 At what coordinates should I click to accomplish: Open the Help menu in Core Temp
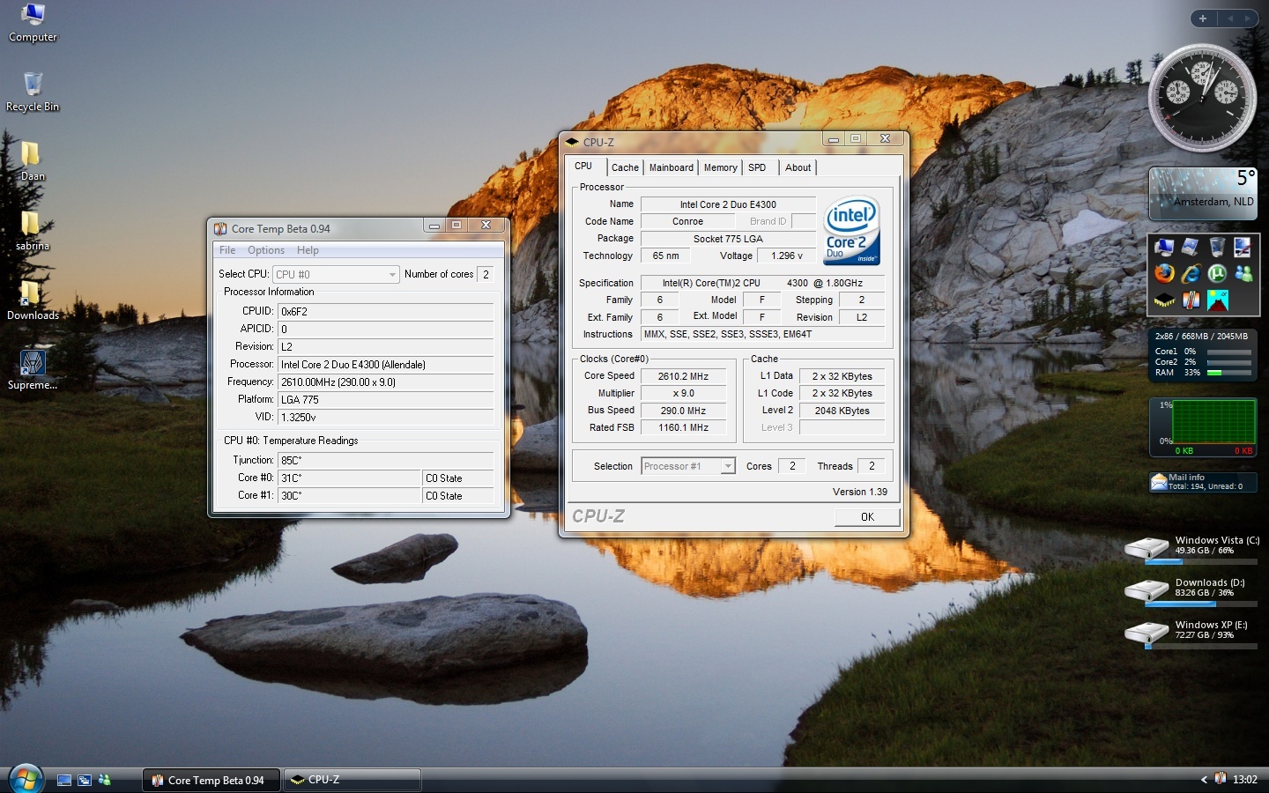point(308,250)
